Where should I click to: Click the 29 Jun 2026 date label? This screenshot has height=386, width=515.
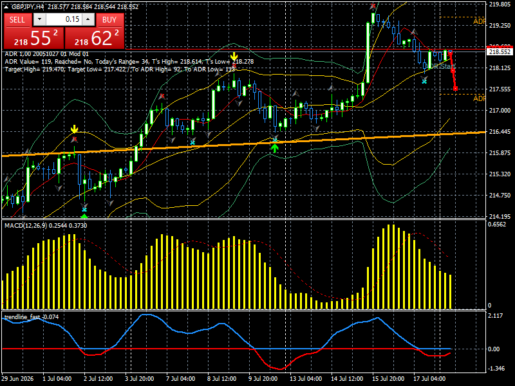tap(17, 378)
